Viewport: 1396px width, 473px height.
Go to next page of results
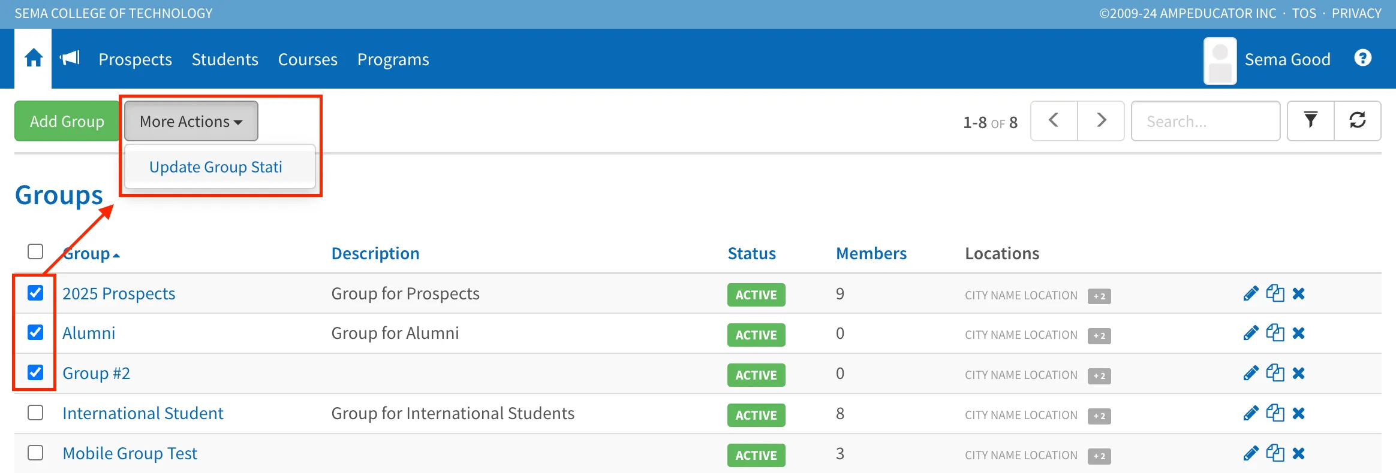(x=1101, y=121)
